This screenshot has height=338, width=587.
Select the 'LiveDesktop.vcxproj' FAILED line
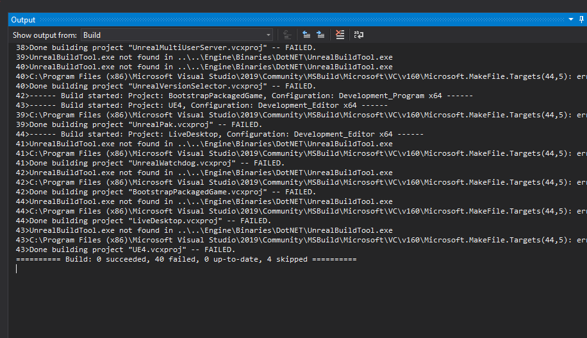144,221
